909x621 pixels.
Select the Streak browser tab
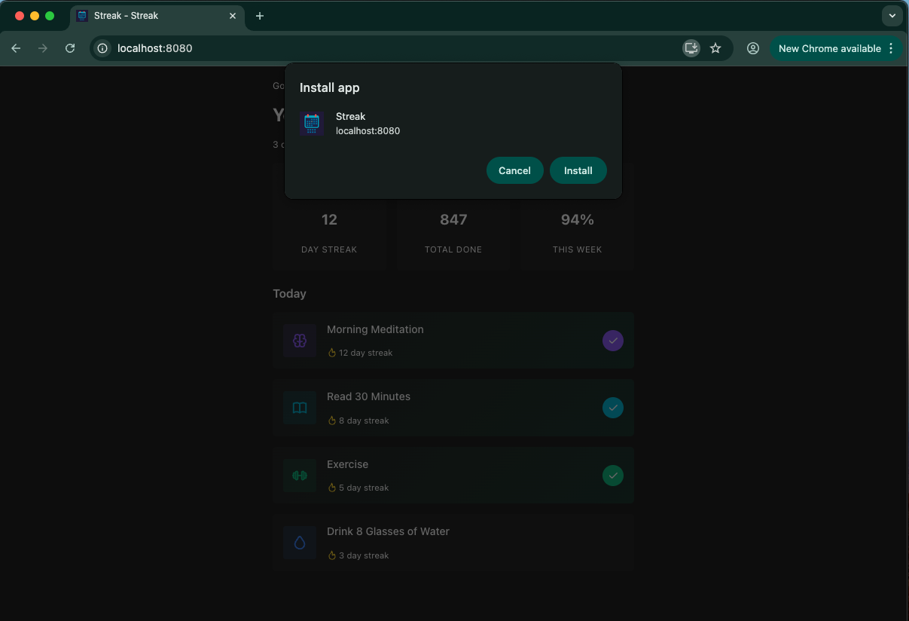(x=151, y=15)
